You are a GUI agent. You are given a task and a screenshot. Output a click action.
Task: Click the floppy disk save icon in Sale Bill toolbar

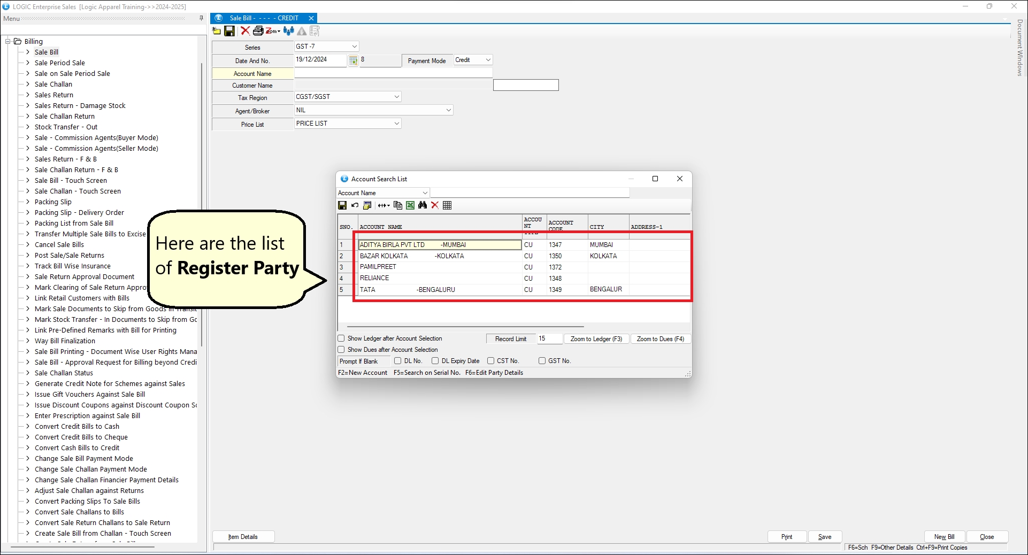[229, 31]
